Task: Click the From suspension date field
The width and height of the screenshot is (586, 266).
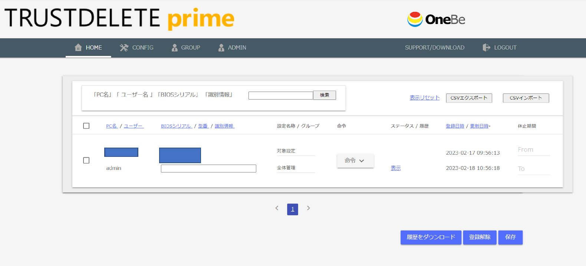Action: tap(534, 150)
